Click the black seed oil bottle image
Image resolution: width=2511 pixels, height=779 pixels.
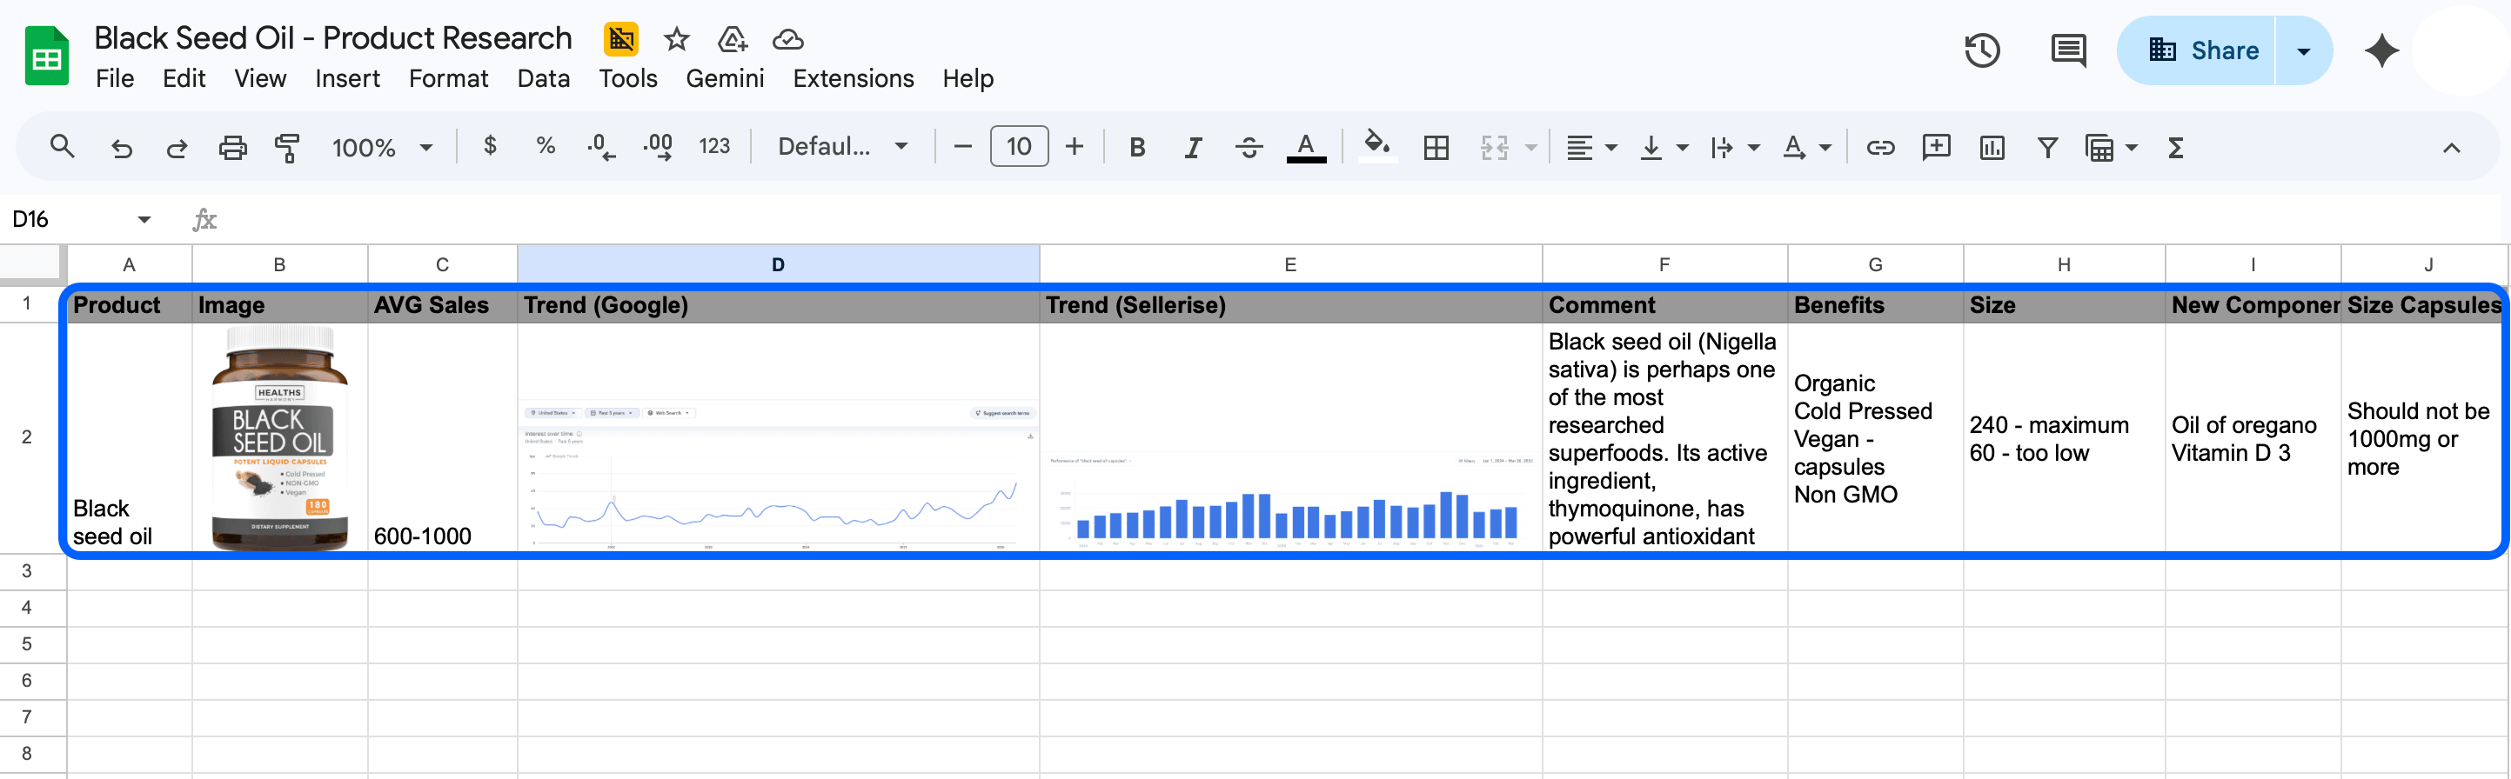pos(280,438)
